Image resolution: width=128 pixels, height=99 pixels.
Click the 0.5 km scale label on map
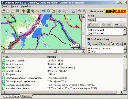(x=75, y=45)
